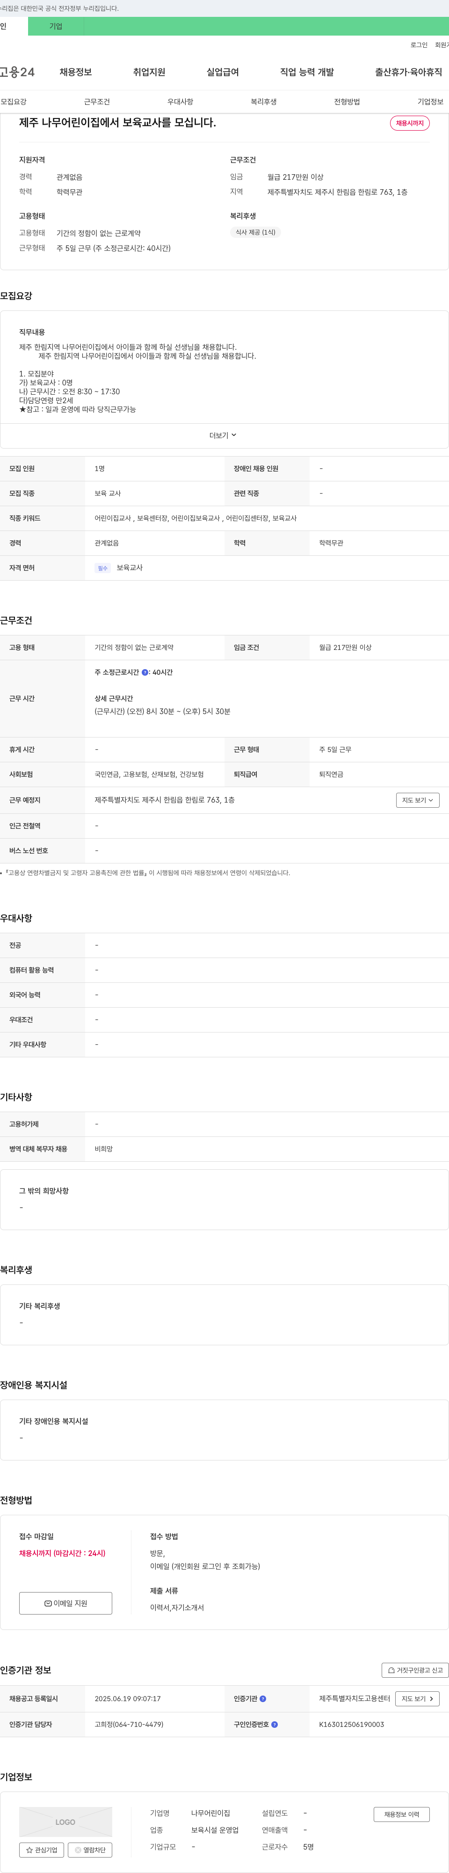Screen dimensions: 449x1873
Task: Click the registration date 2025.06.19 09:07:17
Action: click(128, 1698)
